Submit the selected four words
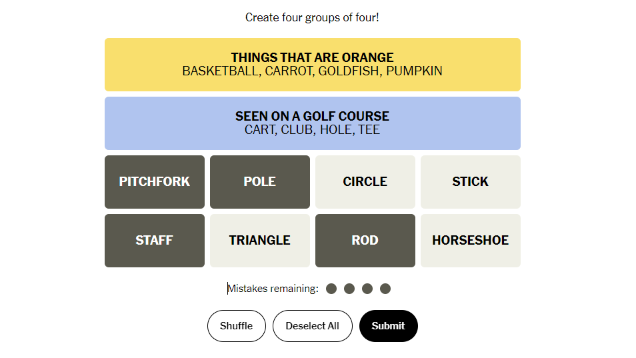Viewport: 636px width, 358px height. pyautogui.click(x=388, y=326)
